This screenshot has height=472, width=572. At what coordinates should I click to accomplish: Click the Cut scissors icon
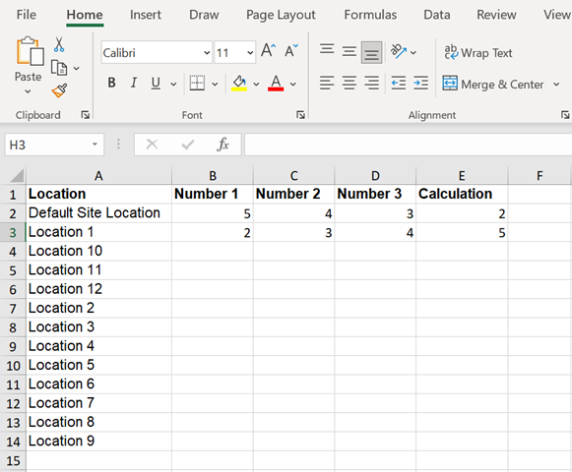pos(59,44)
